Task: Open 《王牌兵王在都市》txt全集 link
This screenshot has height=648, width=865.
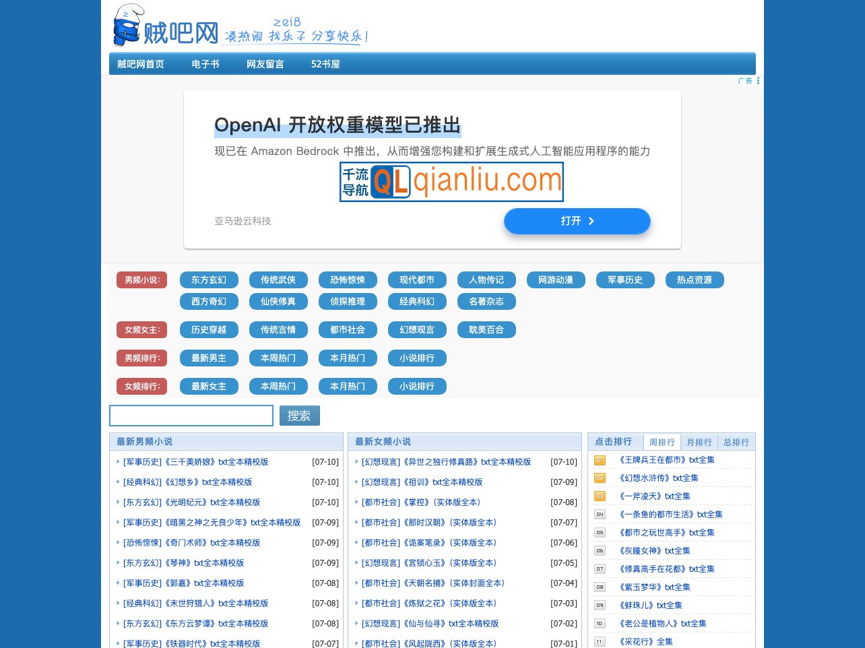Action: [x=667, y=459]
